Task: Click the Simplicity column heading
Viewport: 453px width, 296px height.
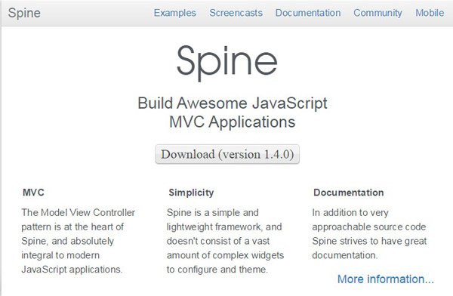Action: click(191, 193)
